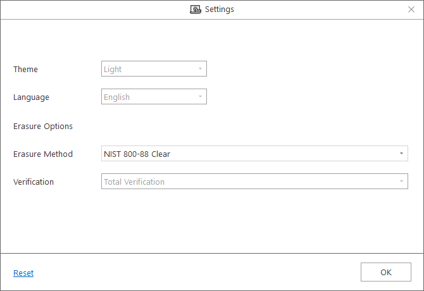Image resolution: width=424 pixels, height=291 pixels.
Task: Click the Erasure Options heading
Action: 43,126
